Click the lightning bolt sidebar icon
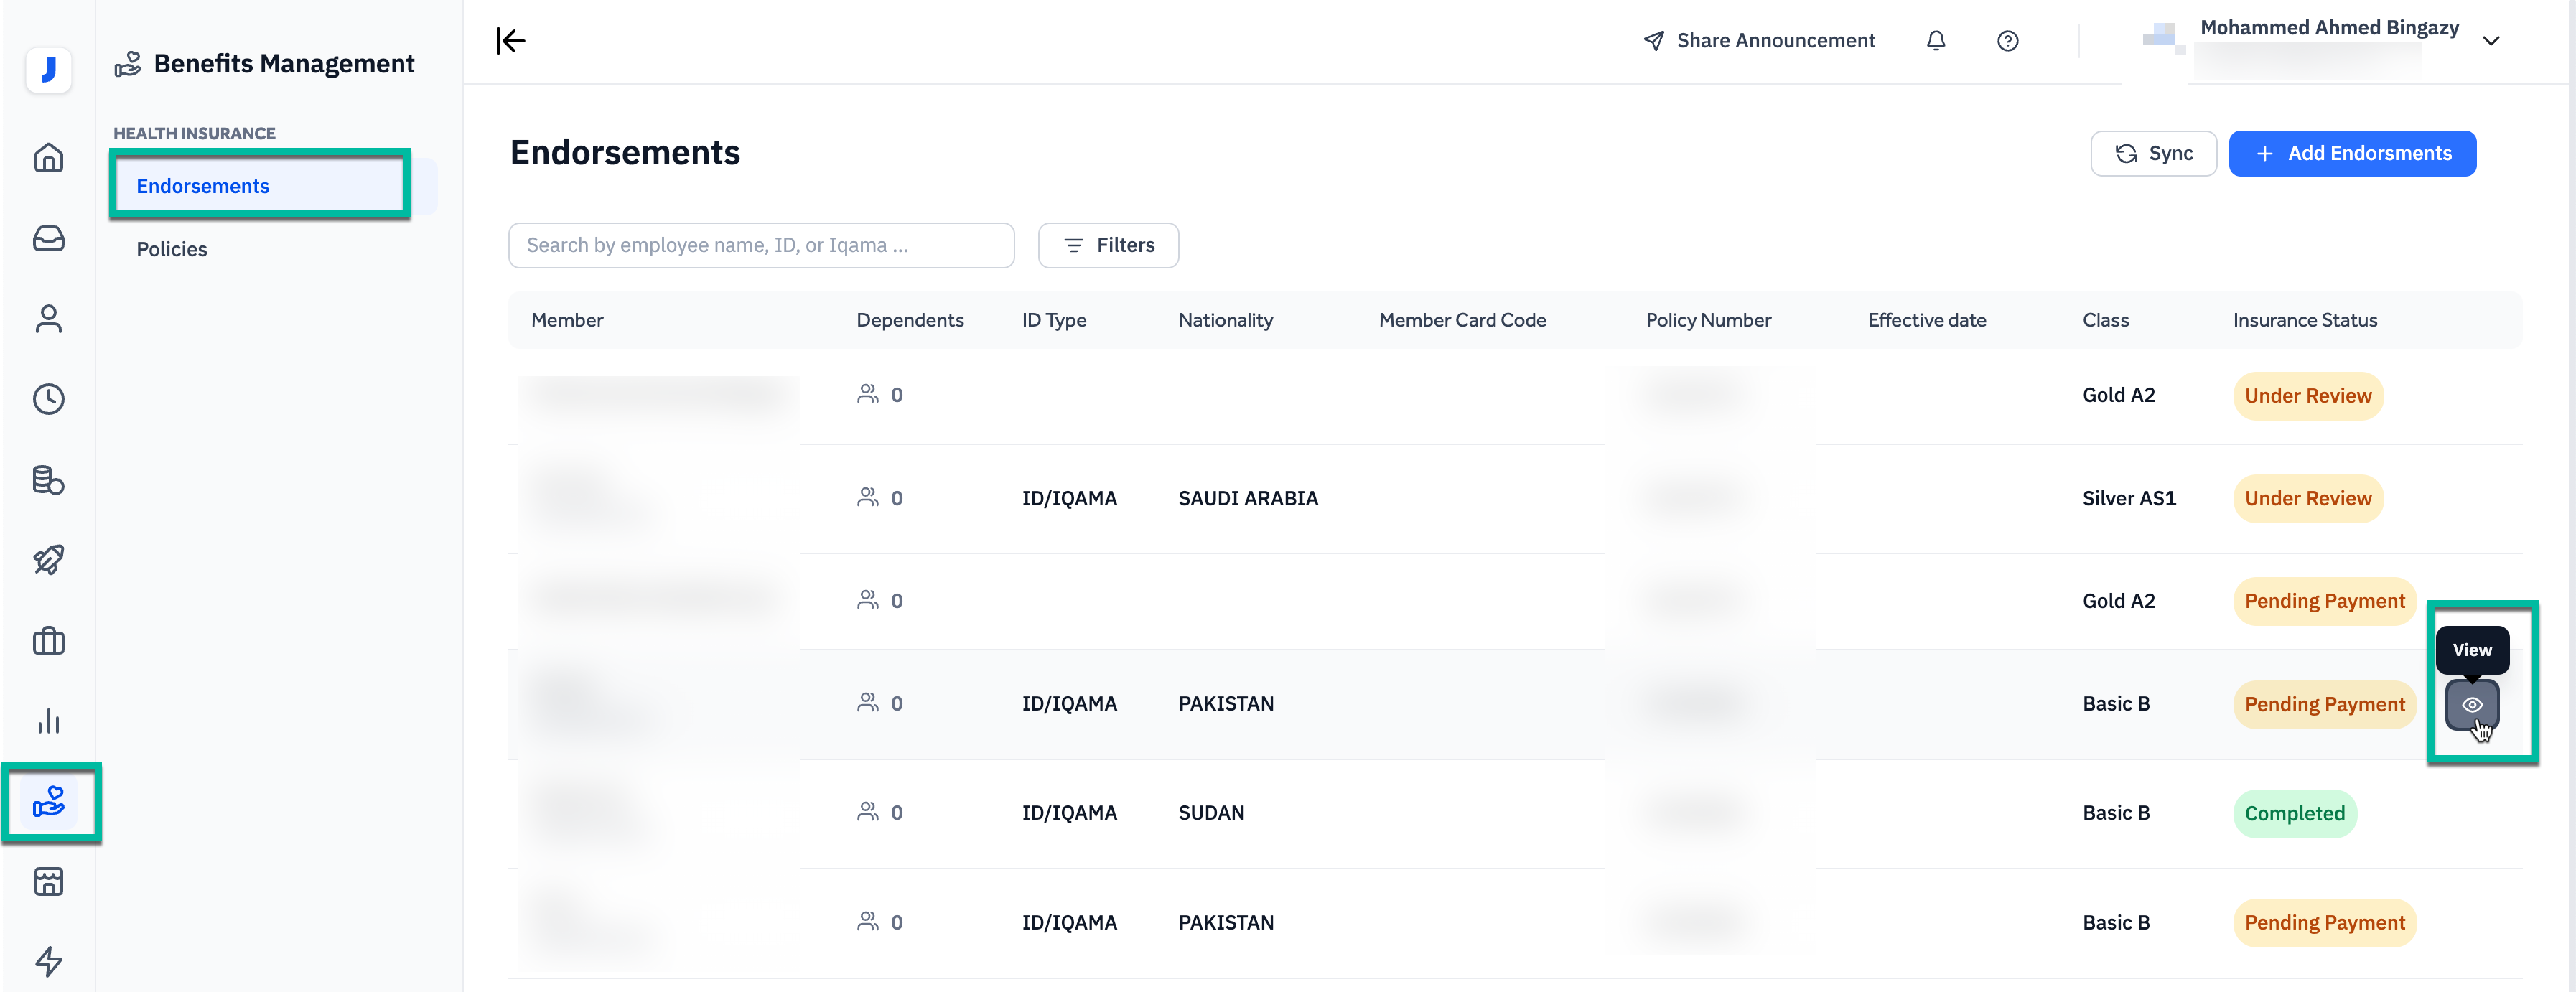Viewport: 2576px width, 992px height. click(48, 962)
